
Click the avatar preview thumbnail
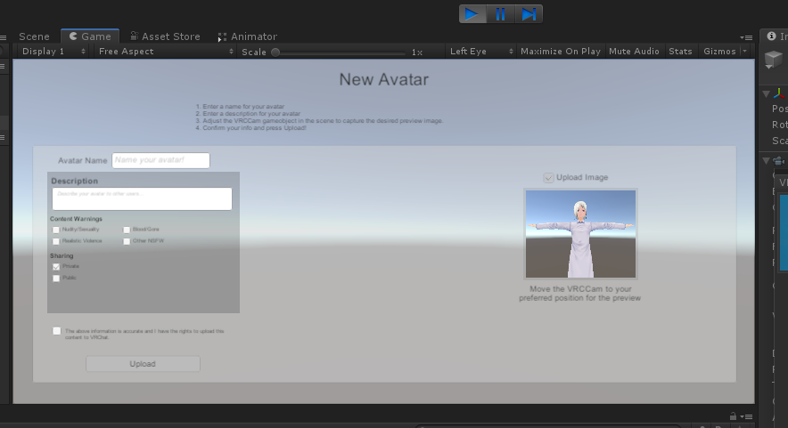(580, 234)
